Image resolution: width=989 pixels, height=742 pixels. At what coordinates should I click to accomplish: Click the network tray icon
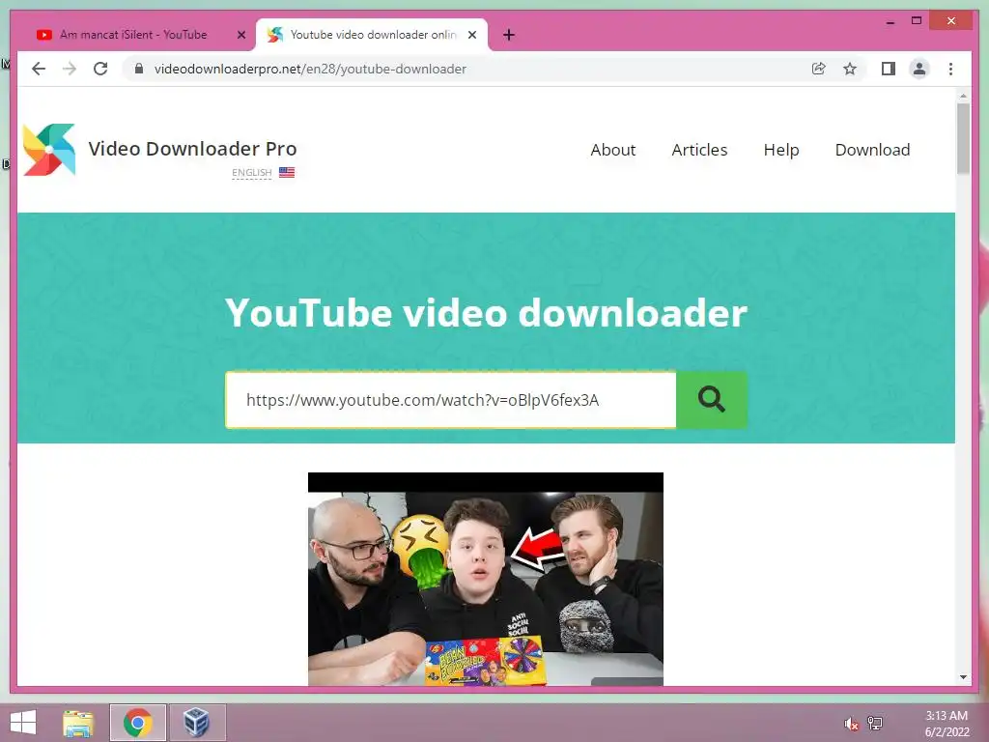[x=875, y=723]
